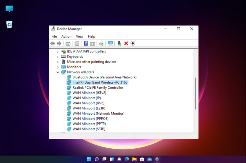Open the View menu
Screen dimensions: 246x163
point(79,36)
